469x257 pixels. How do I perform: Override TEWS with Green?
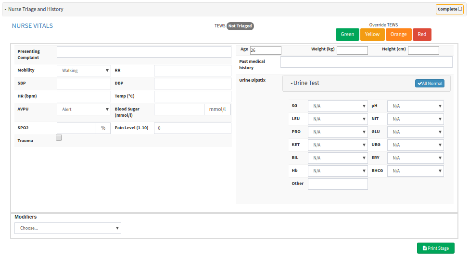(347, 35)
